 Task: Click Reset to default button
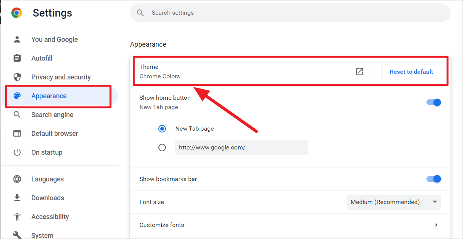411,72
